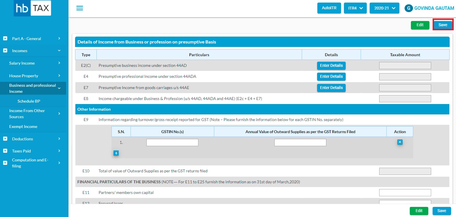Open Salary Income menu item
Image resolution: width=456 pixels, height=217 pixels.
[x=22, y=63]
